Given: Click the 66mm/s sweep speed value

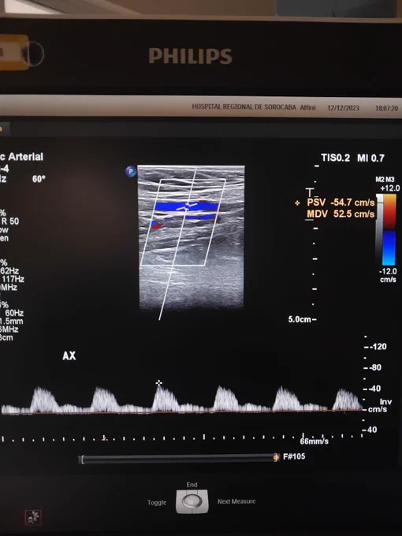Looking at the screenshot, I should pos(315,441).
